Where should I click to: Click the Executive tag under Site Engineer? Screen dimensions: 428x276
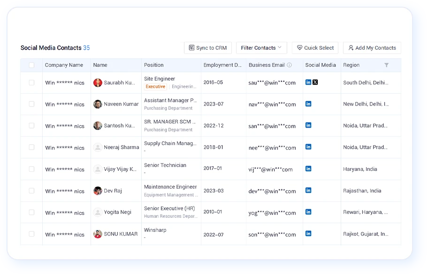point(155,86)
